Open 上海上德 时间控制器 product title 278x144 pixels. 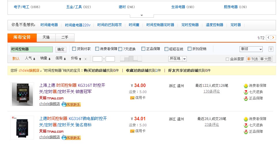coord(72,88)
